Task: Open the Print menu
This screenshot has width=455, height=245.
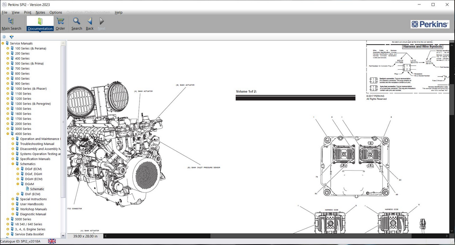Action: (28, 12)
